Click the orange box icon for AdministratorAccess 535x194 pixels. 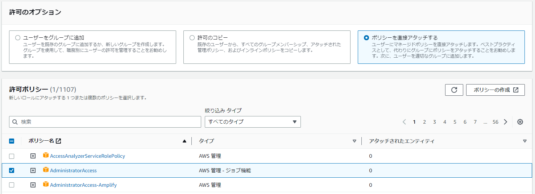46,170
